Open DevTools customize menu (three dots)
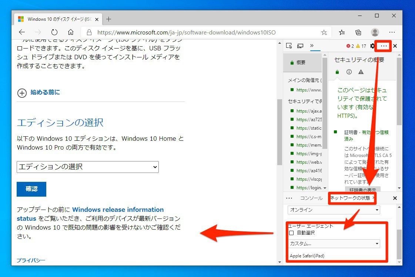This screenshot has width=415, height=277. click(384, 46)
